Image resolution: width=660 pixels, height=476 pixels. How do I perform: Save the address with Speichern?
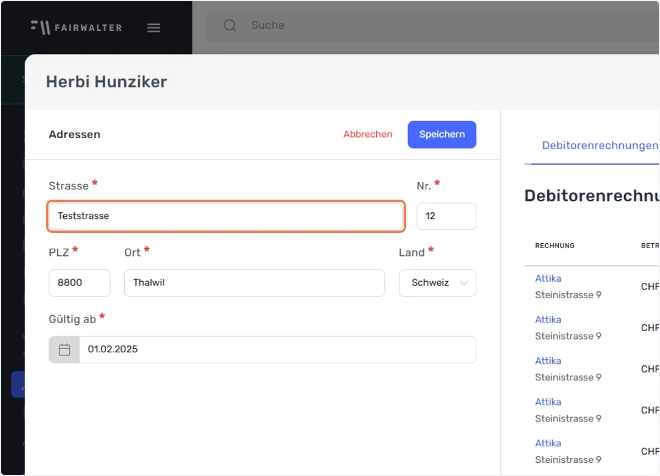[442, 134]
